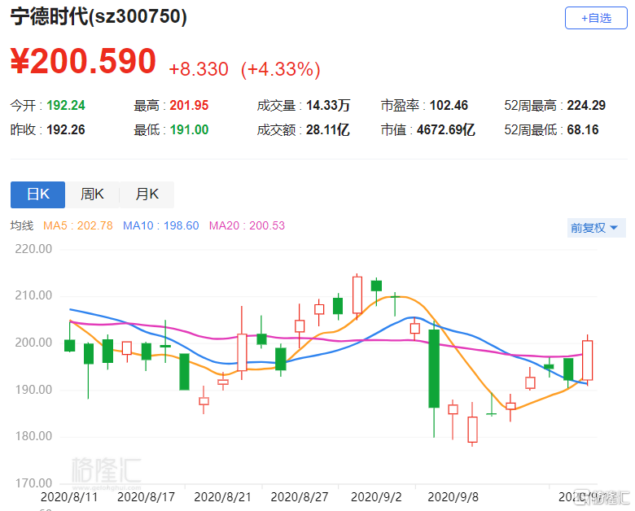Click the latest red candlestick at chart's right edge
This screenshot has height=511, width=635.
(x=588, y=360)
